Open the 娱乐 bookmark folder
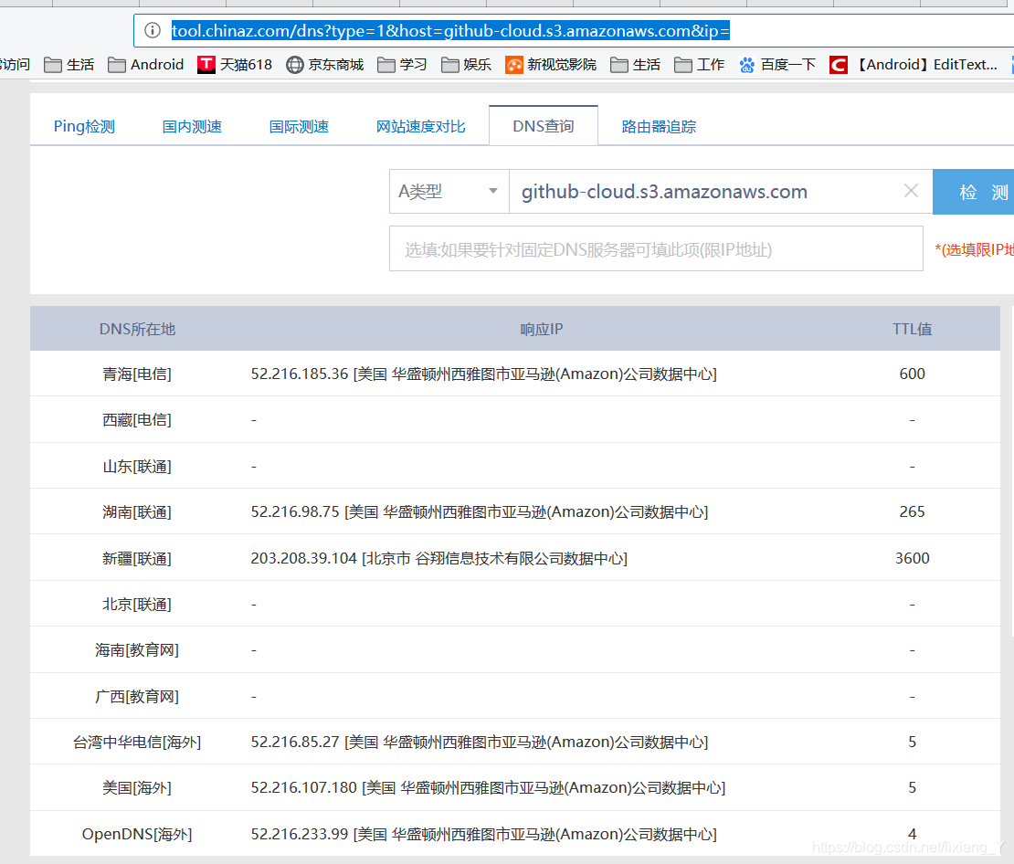This screenshot has height=864, width=1014. pyautogui.click(x=466, y=65)
